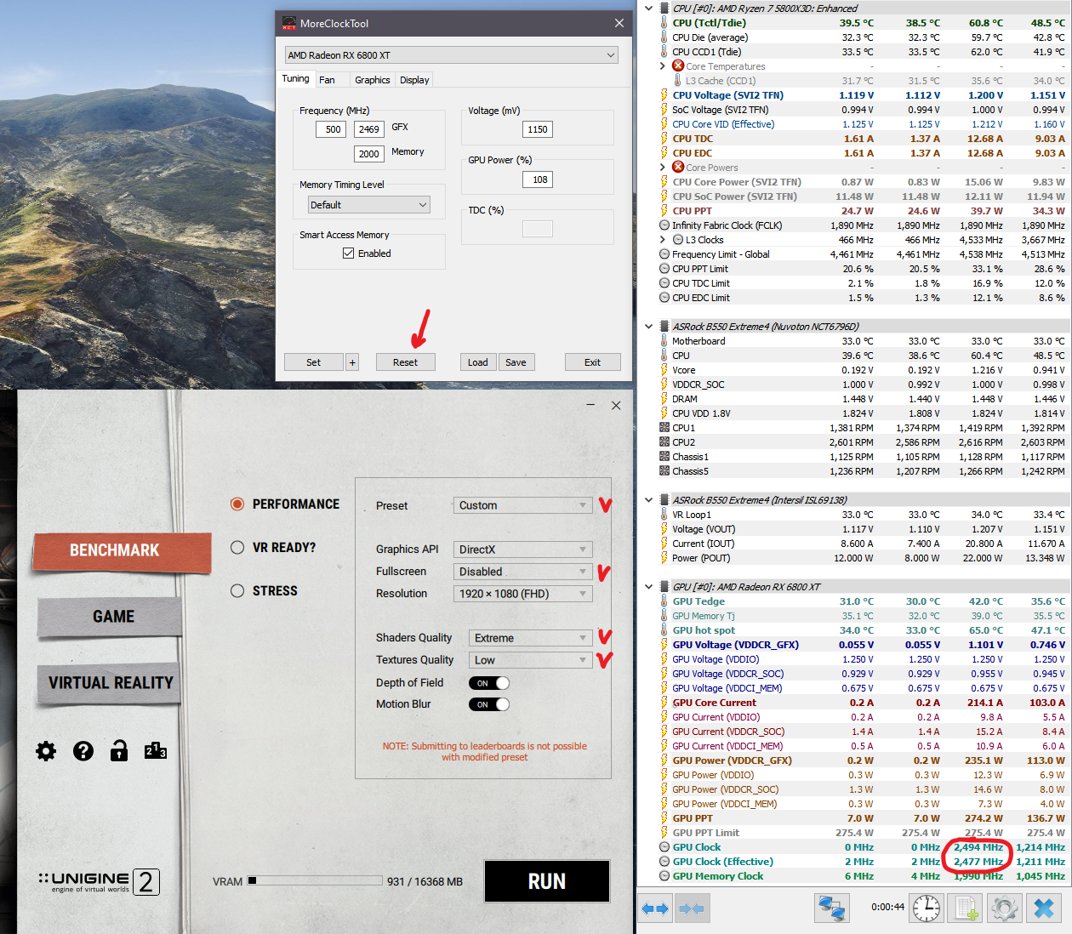
Task: Open Resolution 1920 × 1080 dropdown
Action: (522, 594)
